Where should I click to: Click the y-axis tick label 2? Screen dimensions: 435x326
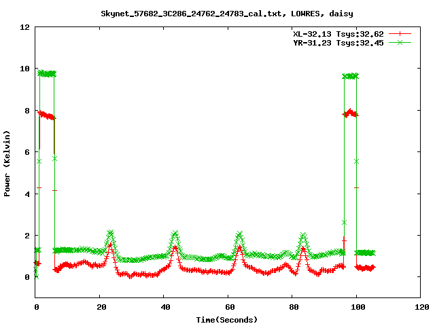[27, 236]
